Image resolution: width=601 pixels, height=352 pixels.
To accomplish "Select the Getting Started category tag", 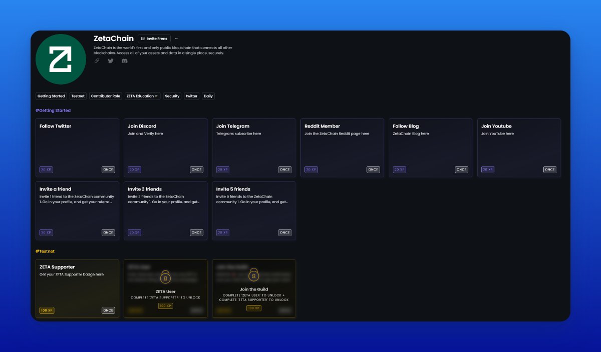I will tap(51, 96).
